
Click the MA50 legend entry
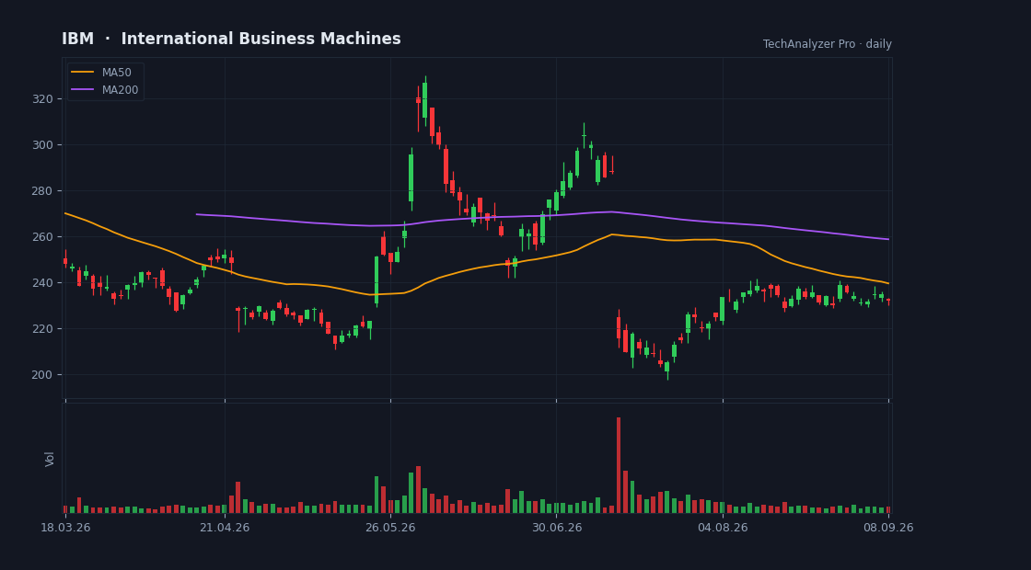(101, 73)
